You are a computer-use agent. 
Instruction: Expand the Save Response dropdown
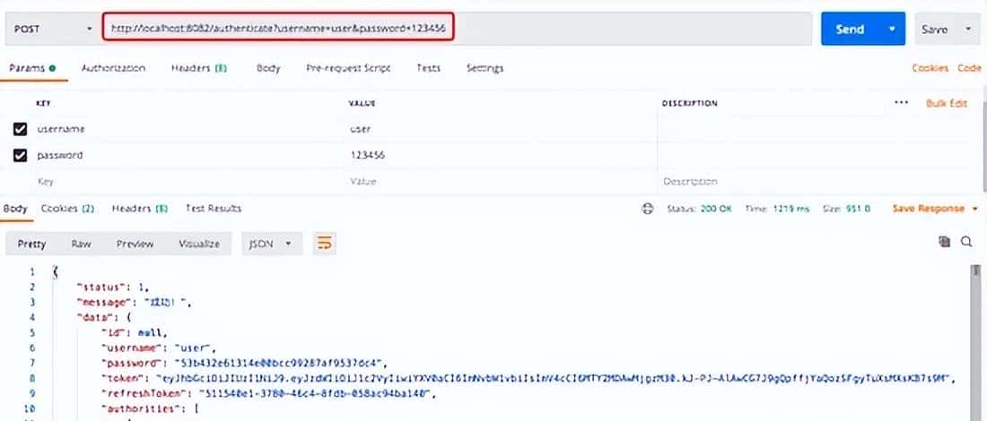point(975,209)
